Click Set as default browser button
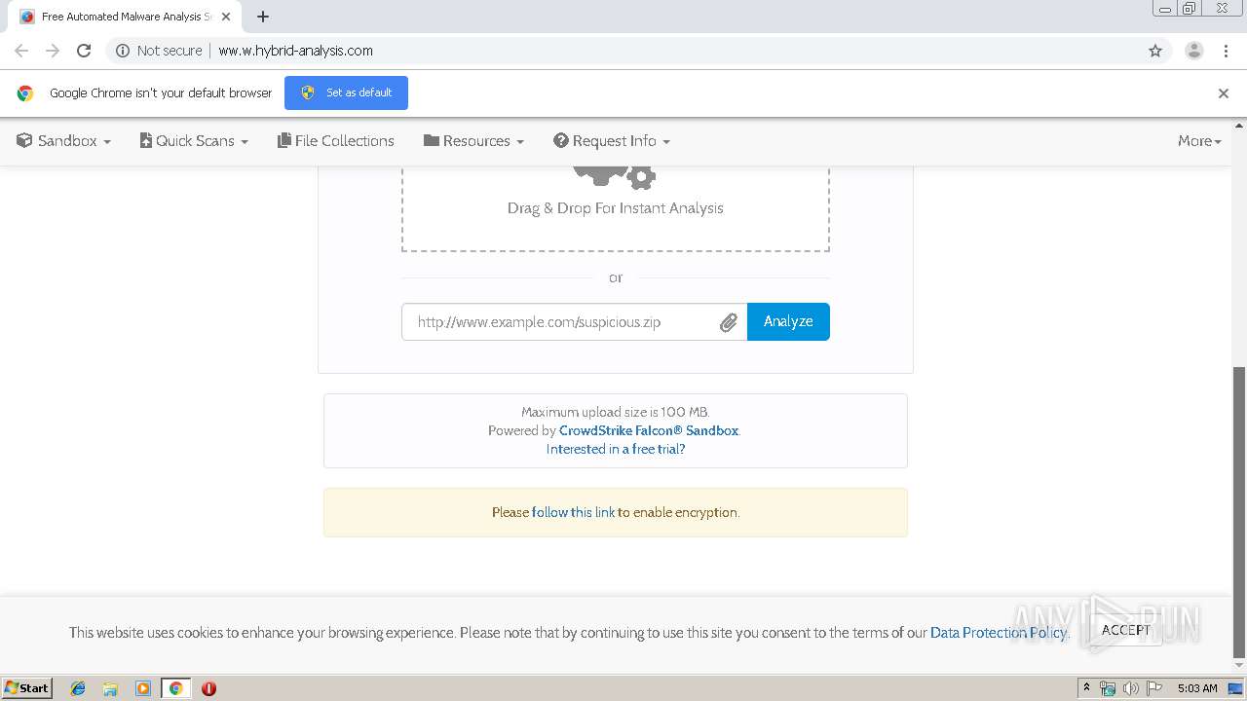Image resolution: width=1247 pixels, height=701 pixels. coord(346,92)
